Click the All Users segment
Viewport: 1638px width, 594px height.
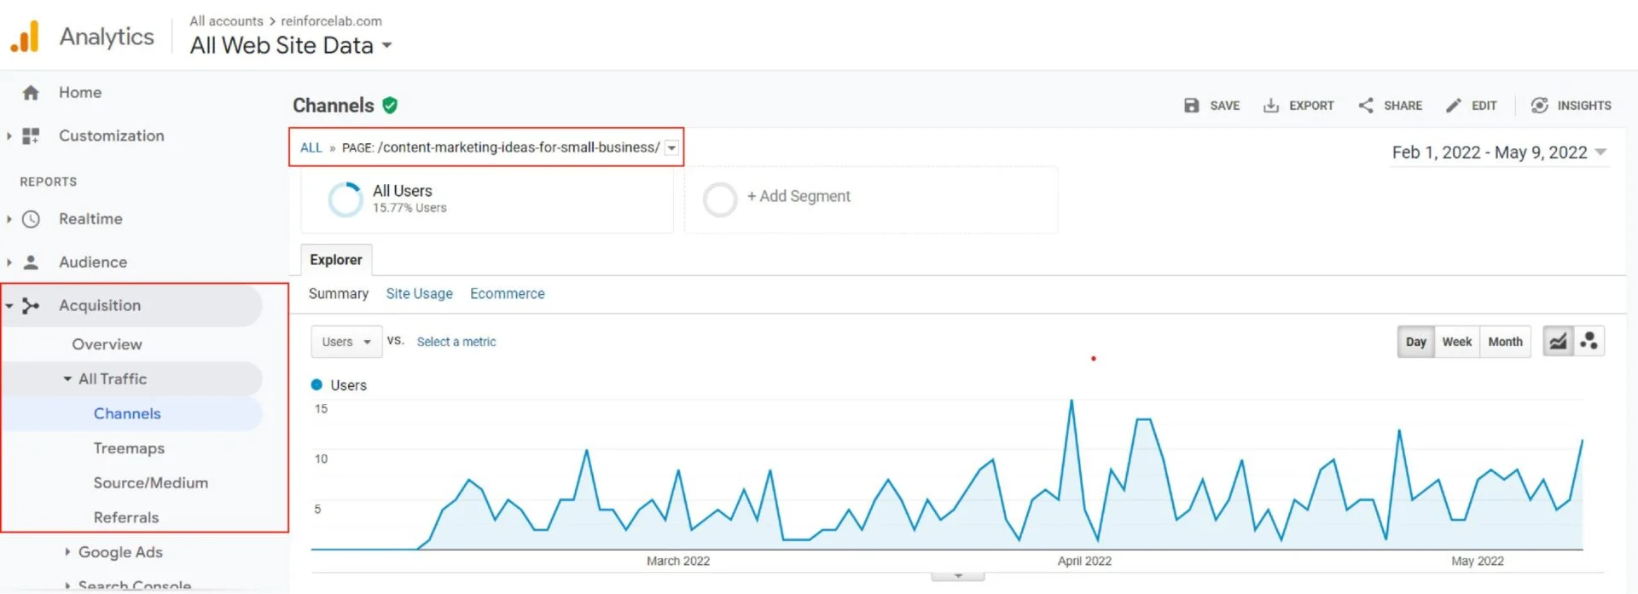[x=487, y=199]
